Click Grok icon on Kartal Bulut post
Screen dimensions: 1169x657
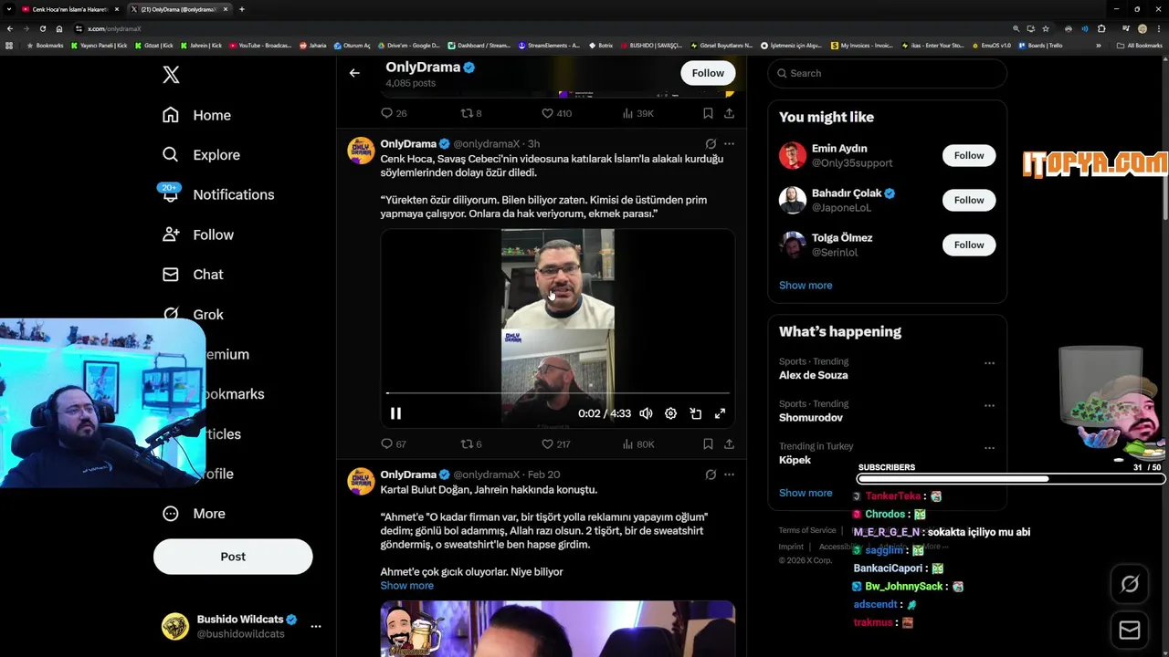(711, 474)
